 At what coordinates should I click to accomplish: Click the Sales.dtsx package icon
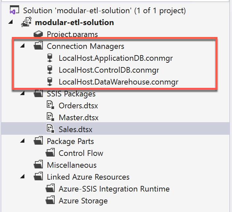(x=50, y=129)
